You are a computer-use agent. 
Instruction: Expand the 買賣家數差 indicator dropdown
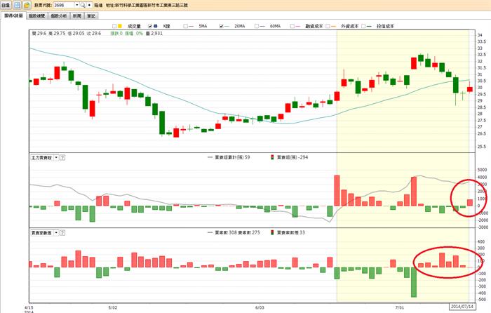coord(56,233)
